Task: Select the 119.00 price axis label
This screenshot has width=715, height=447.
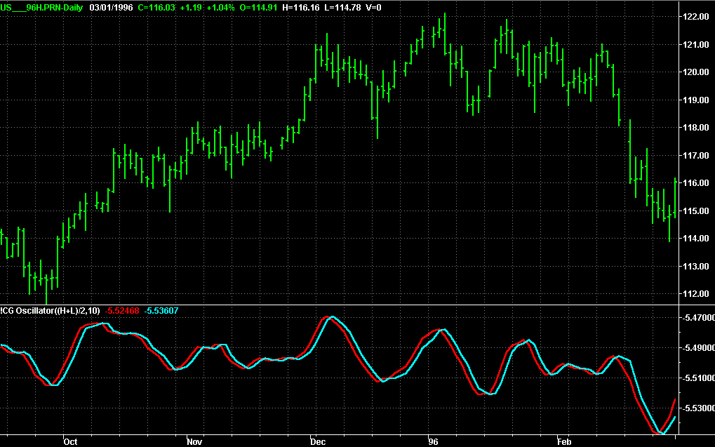Action: [x=696, y=100]
